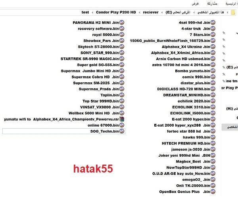The image size is (238, 201).
Task: Click the comix 999i.bin file icon
Action: coord(213,77)
